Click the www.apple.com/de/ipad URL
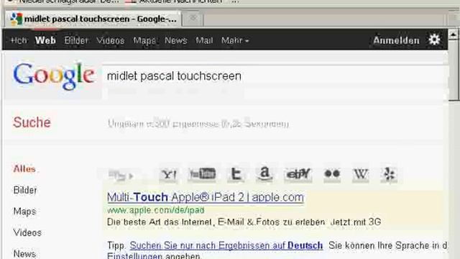The height and width of the screenshot is (259, 460). point(156,210)
